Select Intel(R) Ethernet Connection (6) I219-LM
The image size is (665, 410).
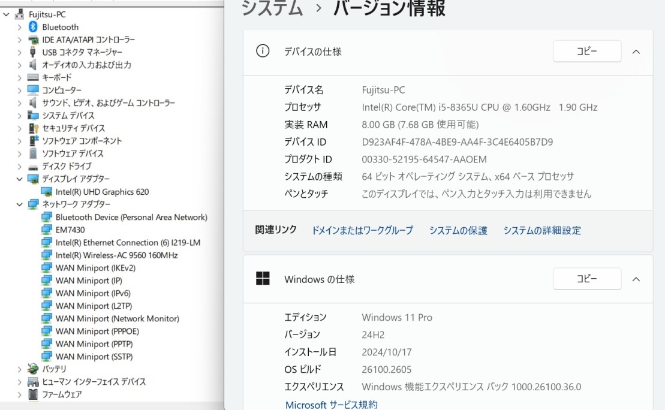(x=128, y=243)
